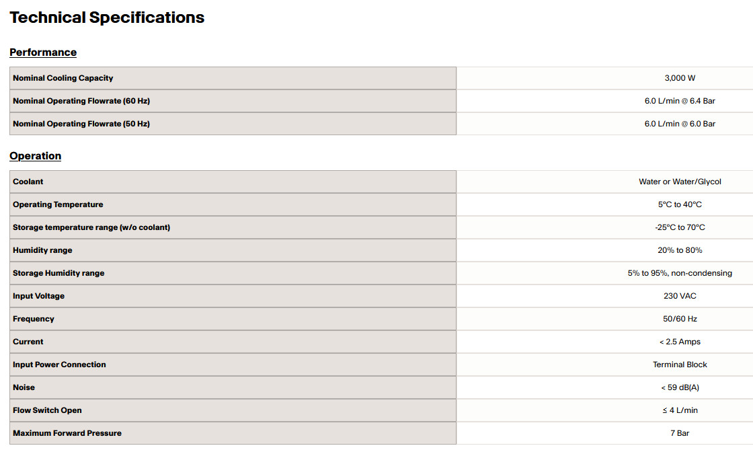This screenshot has width=753, height=454.
Task: Click the Water or Water/Glycol value
Action: [680, 182]
